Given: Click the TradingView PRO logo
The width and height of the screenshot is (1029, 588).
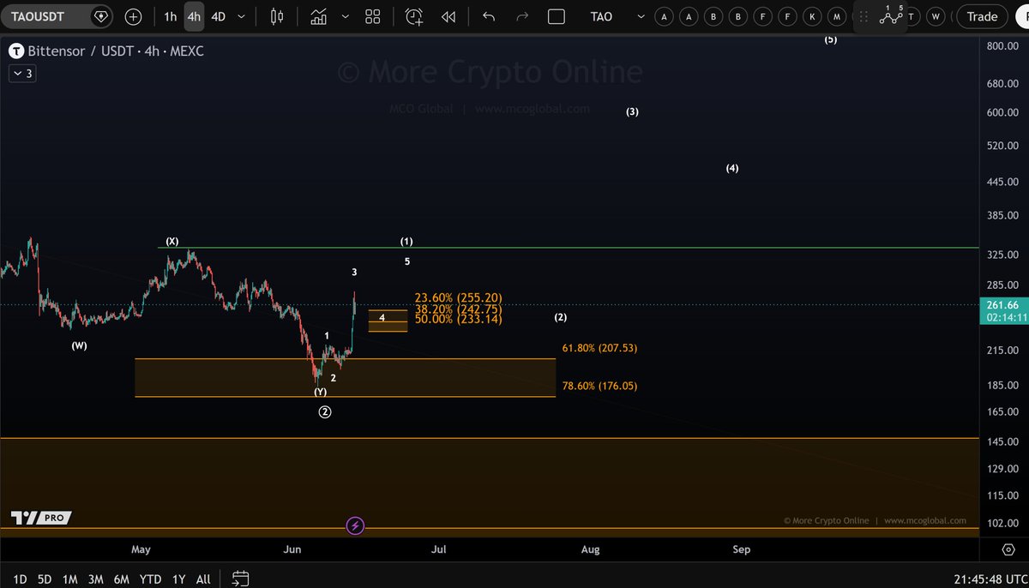Looking at the screenshot, I should (40, 518).
